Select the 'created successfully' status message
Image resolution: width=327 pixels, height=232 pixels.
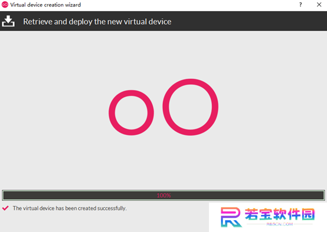click(x=70, y=208)
